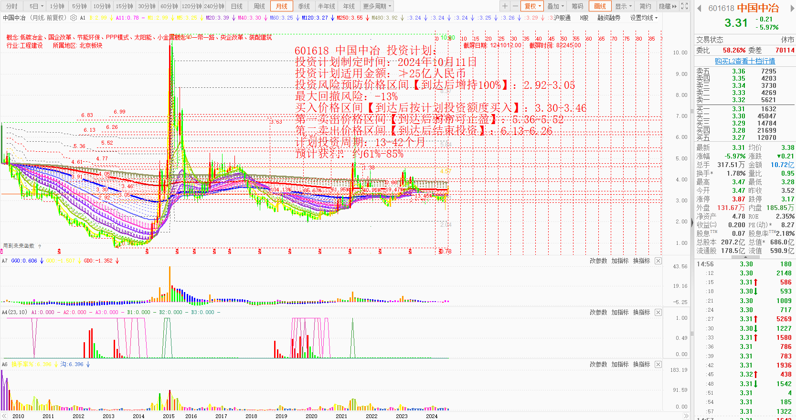Switch to 分时 intraday tab
Screen dimensions: 796x420
coord(11,6)
